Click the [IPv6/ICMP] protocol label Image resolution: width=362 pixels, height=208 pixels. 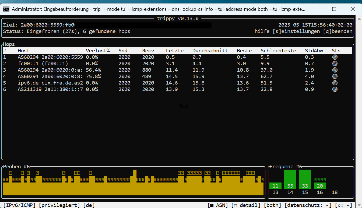coord(19,205)
